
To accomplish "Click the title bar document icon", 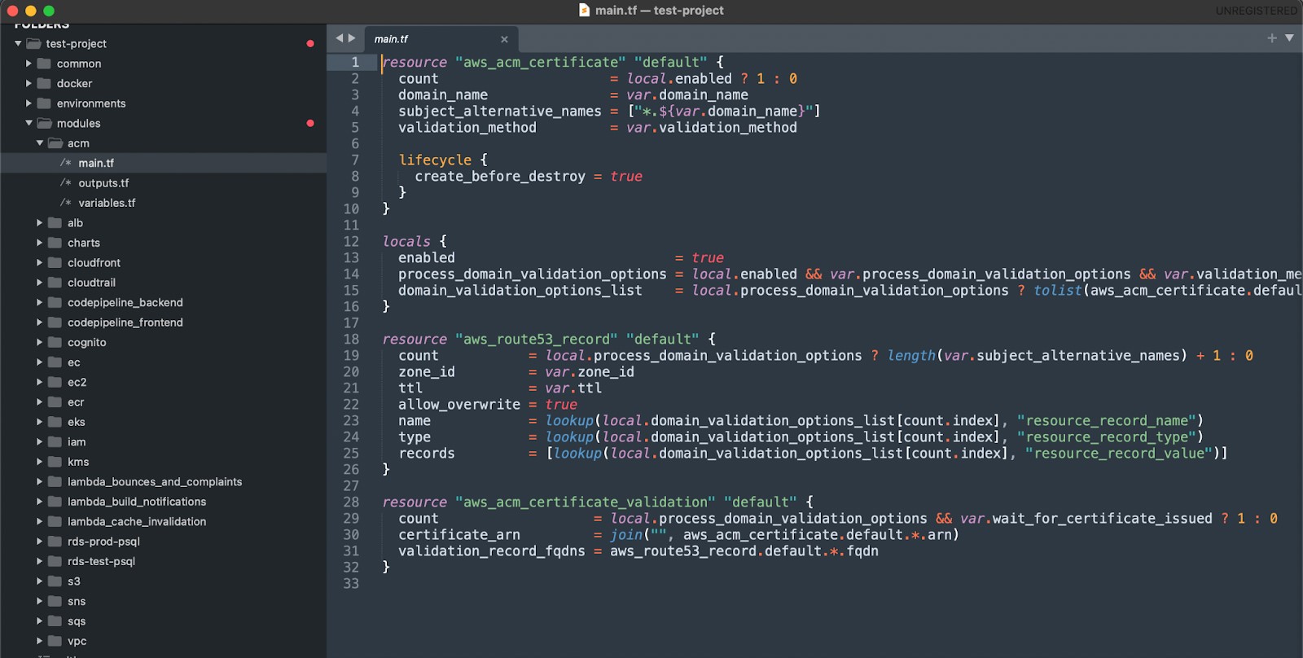I will click(584, 10).
